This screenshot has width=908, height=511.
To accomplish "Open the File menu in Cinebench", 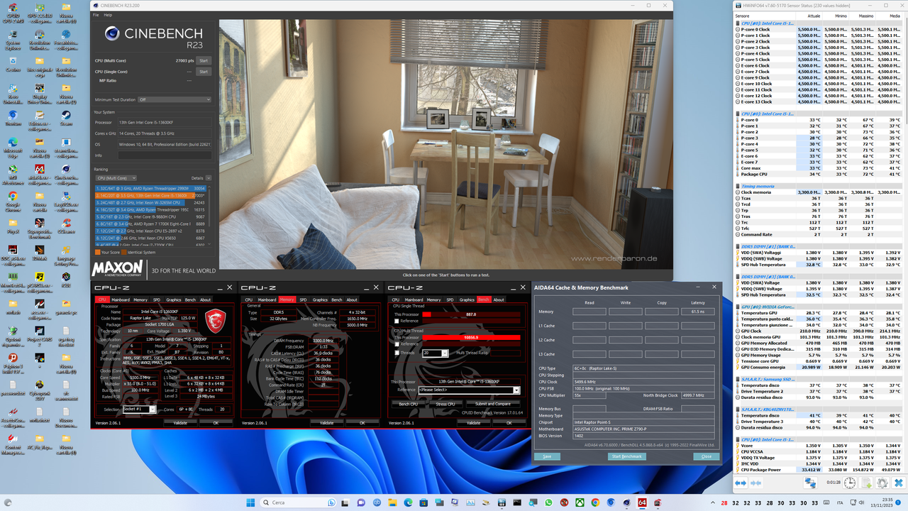I will 96,14.
